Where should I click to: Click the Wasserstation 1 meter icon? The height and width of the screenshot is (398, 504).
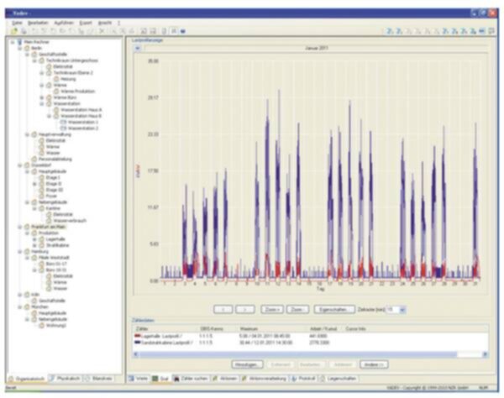coord(63,122)
